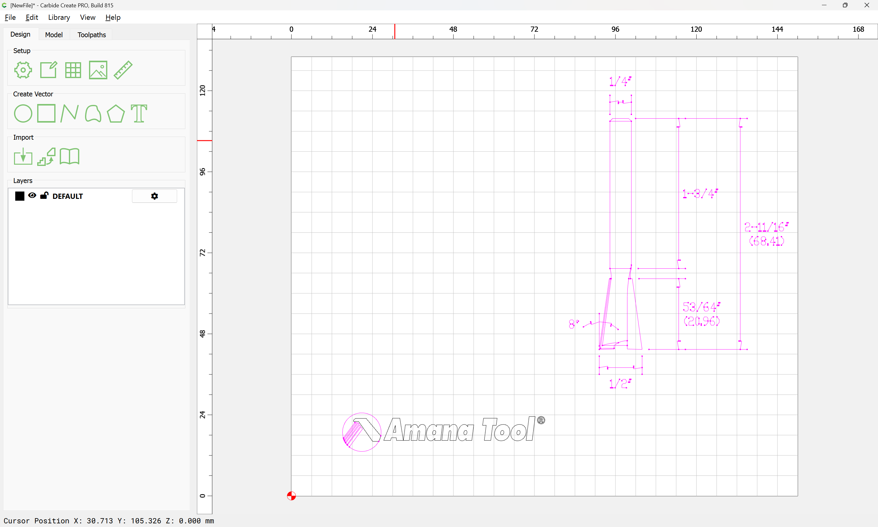This screenshot has width=878, height=527.
Task: Switch to the Model tab
Action: coord(54,35)
